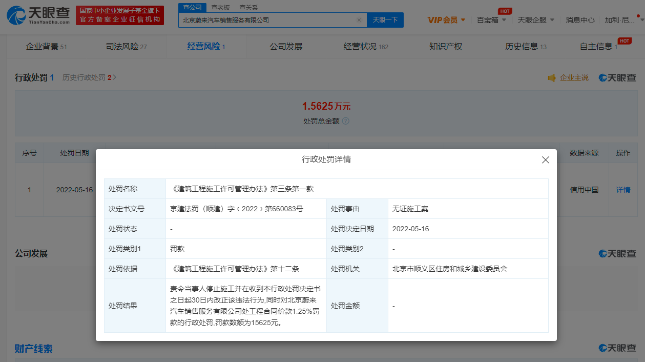Image resolution: width=645 pixels, height=362 pixels.
Task: Click the 企业主说 link
Action: (x=574, y=77)
